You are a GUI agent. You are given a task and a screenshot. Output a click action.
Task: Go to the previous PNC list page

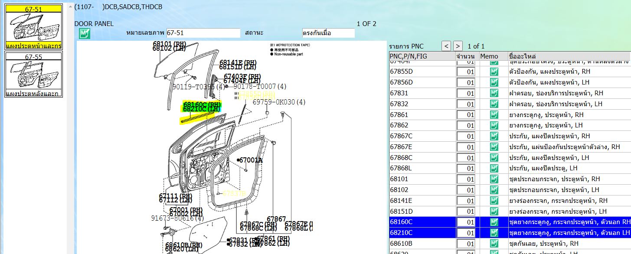(x=446, y=46)
